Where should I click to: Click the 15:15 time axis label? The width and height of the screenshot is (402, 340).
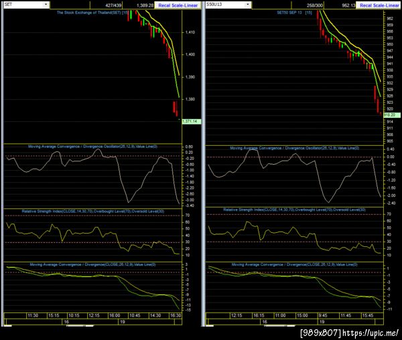(x=54, y=315)
